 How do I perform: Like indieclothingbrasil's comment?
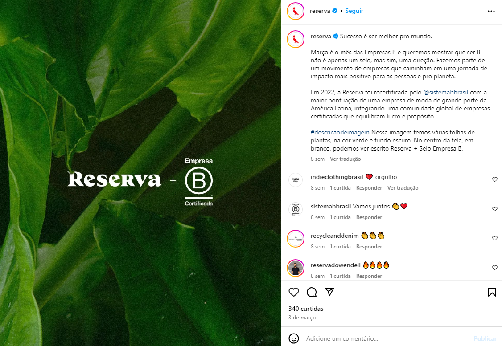(x=494, y=179)
